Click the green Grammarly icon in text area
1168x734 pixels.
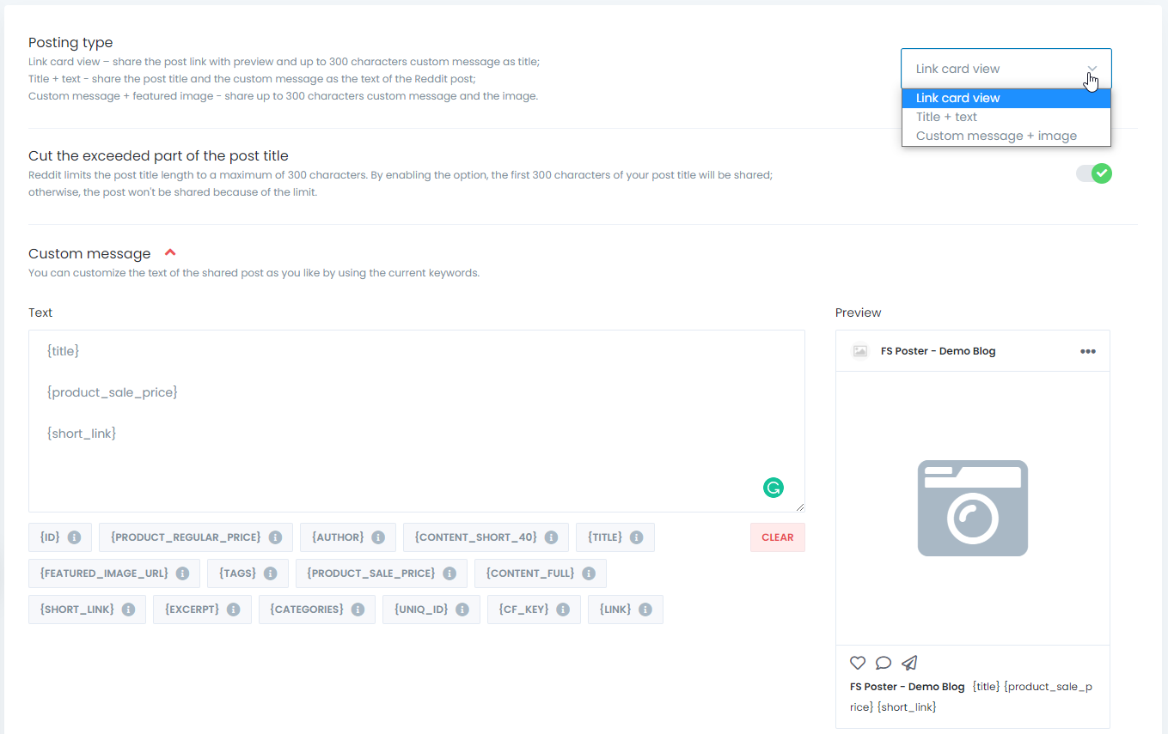(774, 488)
